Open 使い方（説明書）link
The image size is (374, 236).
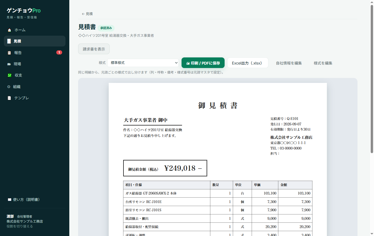click(x=35, y=200)
